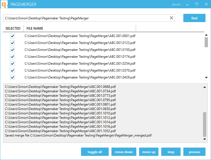This screenshot has height=160, width=211.
Task: Uncheck the ABC.001.0123.pdf checkbox
Action: coord(12,43)
